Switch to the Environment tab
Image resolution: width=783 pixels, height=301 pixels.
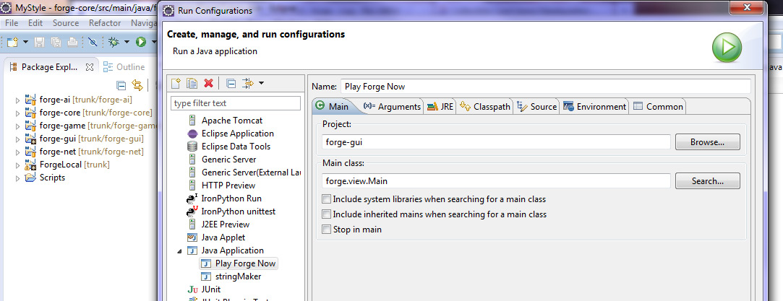595,106
